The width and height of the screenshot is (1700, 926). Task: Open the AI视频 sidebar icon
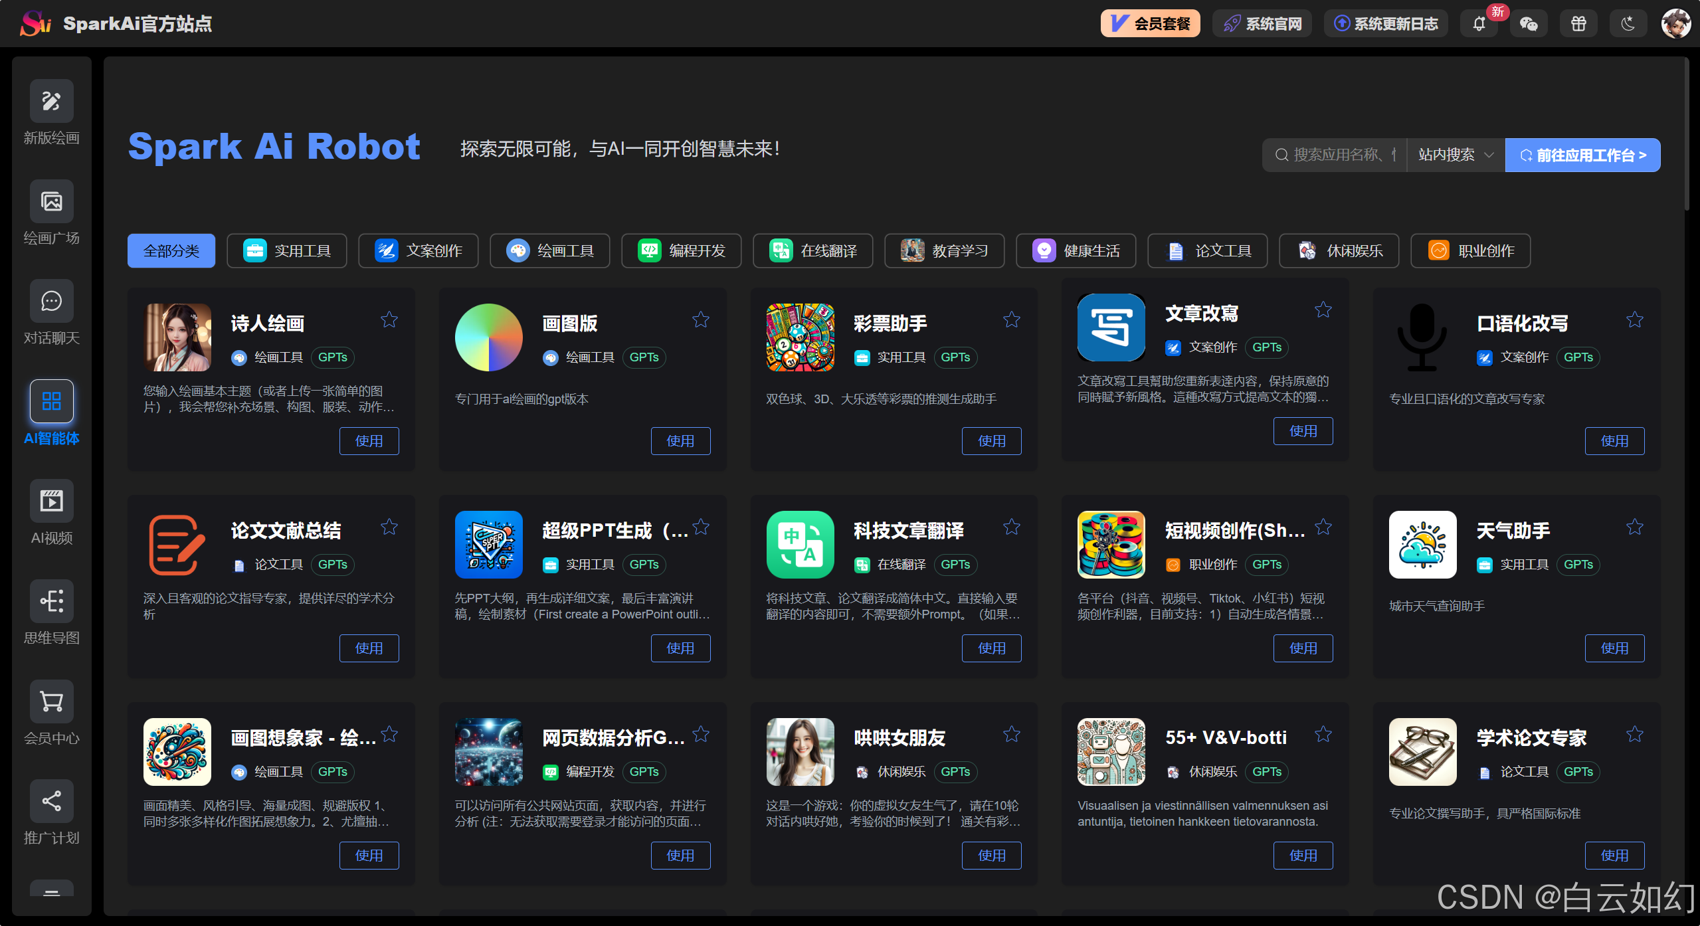tap(51, 501)
